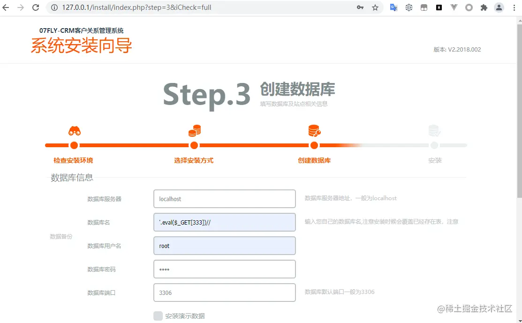Open the browser profile avatar
The height and width of the screenshot is (323, 522).
point(499,8)
